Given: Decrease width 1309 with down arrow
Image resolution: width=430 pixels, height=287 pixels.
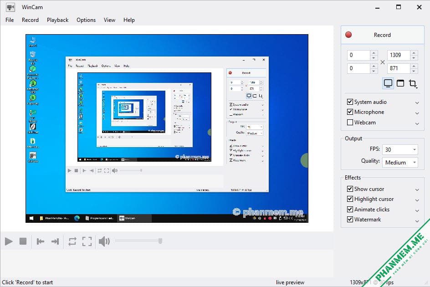Looking at the screenshot, I should (414, 58).
